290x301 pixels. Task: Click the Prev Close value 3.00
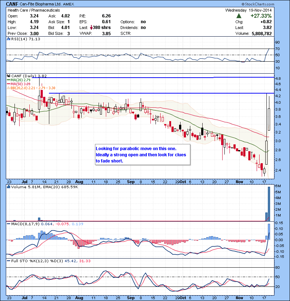point(34,33)
